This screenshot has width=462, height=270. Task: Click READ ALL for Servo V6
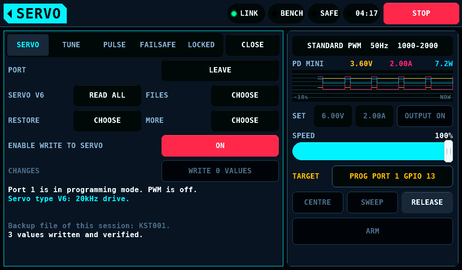[107, 95]
